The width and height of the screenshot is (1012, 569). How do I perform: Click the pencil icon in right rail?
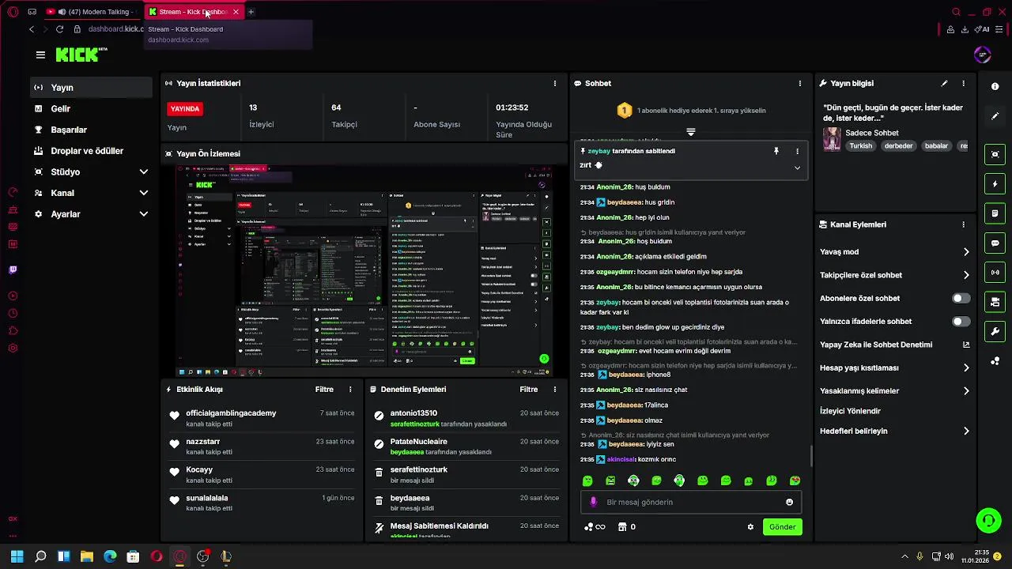click(x=995, y=116)
